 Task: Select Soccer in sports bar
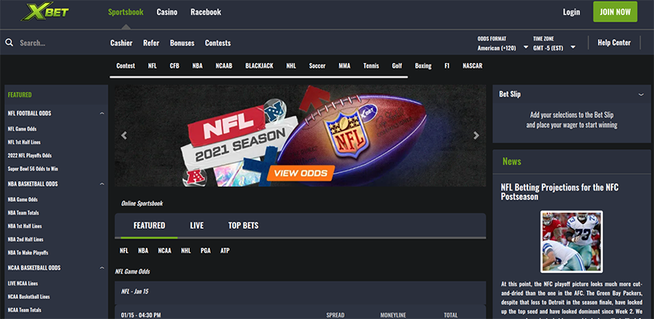pos(317,66)
